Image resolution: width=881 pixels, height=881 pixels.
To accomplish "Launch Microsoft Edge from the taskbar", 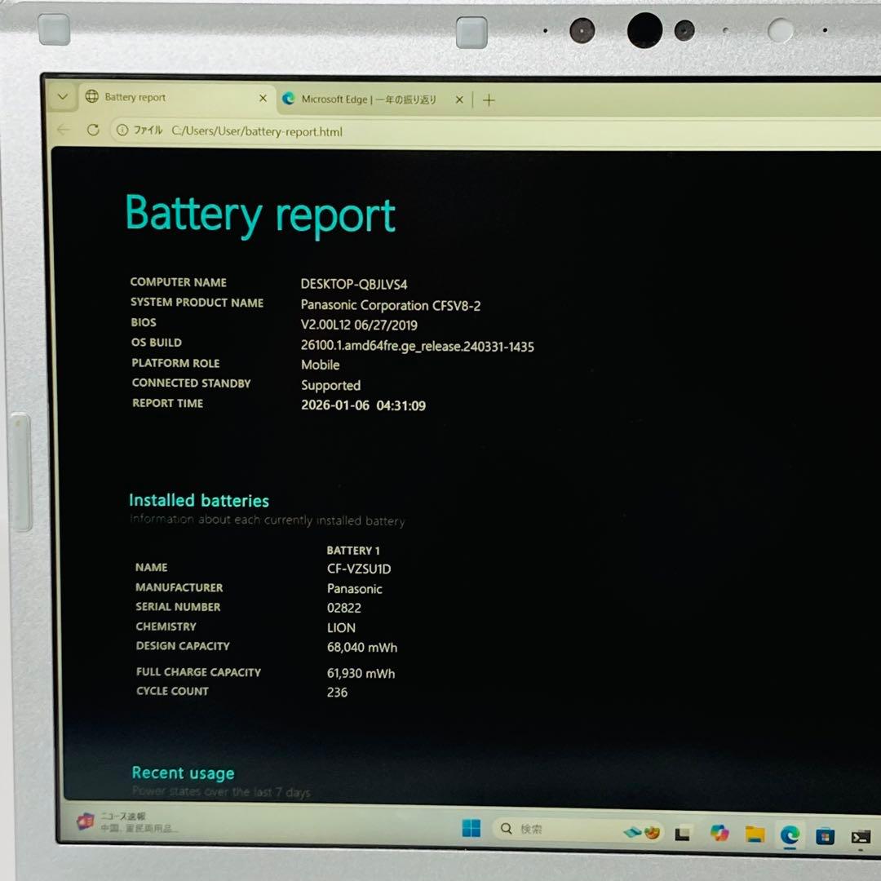I will pyautogui.click(x=790, y=834).
